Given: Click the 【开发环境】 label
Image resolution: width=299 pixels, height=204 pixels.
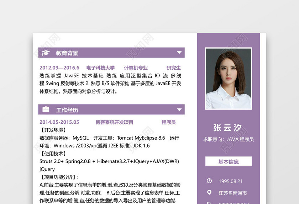Looking at the screenshot, I should point(54,130).
